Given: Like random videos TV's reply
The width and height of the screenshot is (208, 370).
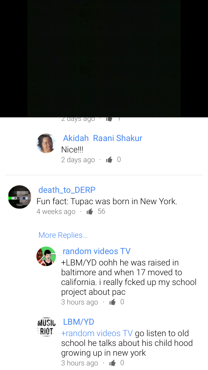Looking at the screenshot, I should [112, 302].
